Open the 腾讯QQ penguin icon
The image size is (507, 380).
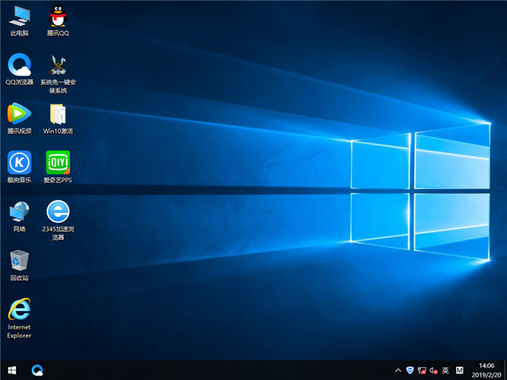point(58,21)
